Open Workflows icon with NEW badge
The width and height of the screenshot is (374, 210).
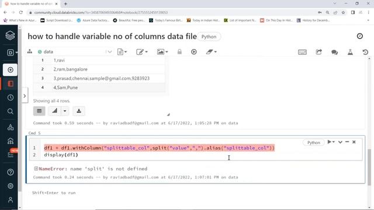(11, 154)
